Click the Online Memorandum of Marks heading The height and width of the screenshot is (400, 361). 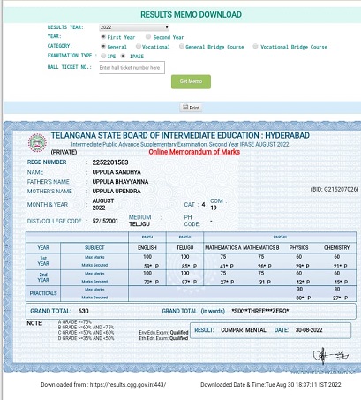coord(194,152)
